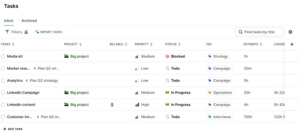The height and width of the screenshot is (138, 299).
Task: Check off the Analytics task circle
Action: 3,80
